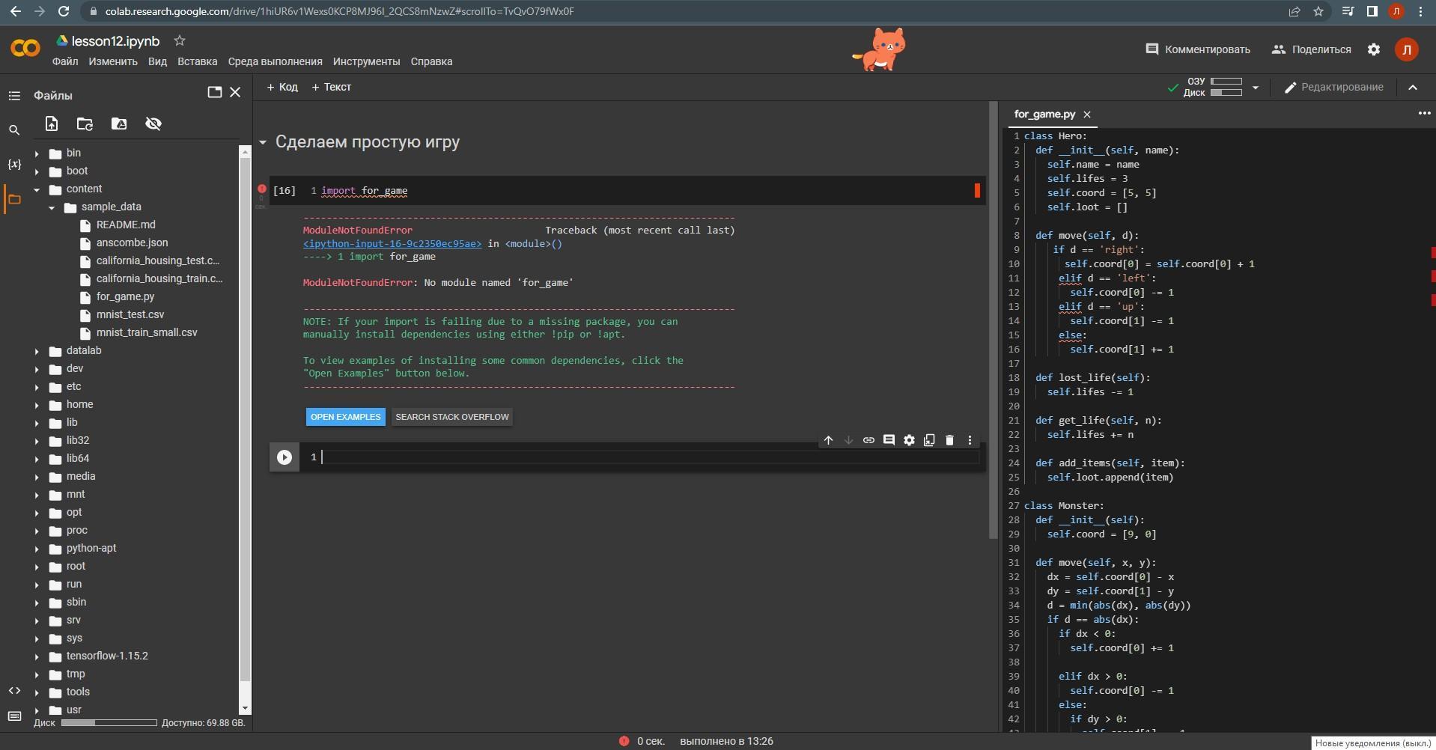The image size is (1436, 750).
Task: Open cell settings gear in cell toolbar
Action: point(909,440)
